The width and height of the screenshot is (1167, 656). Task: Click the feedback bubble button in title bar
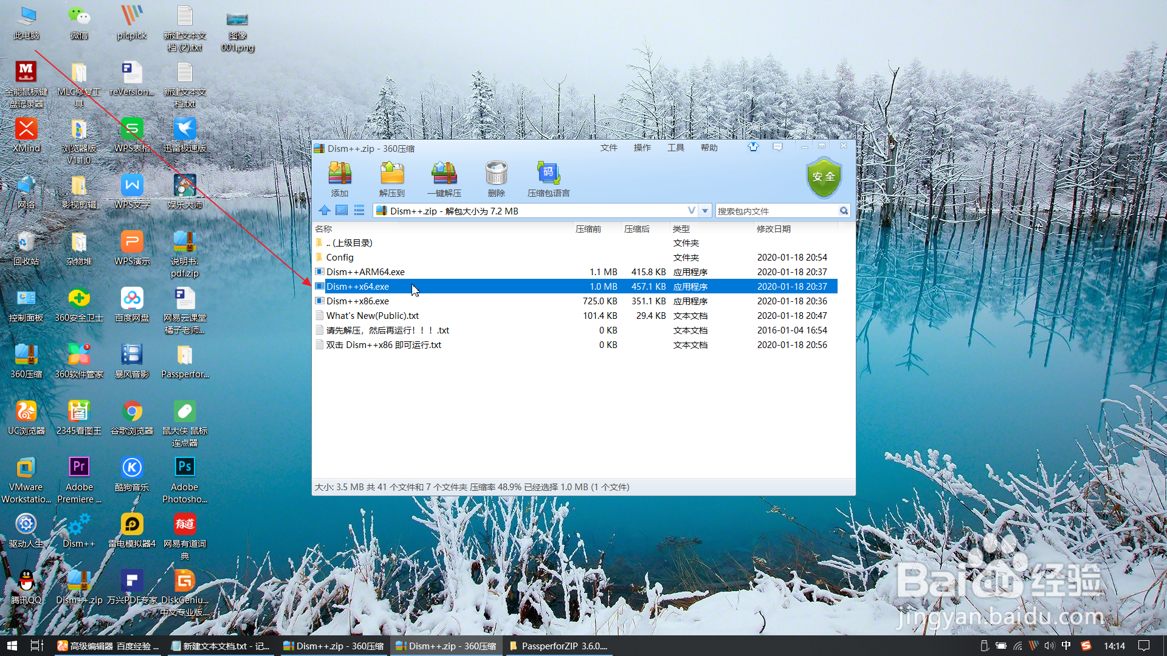click(x=777, y=147)
